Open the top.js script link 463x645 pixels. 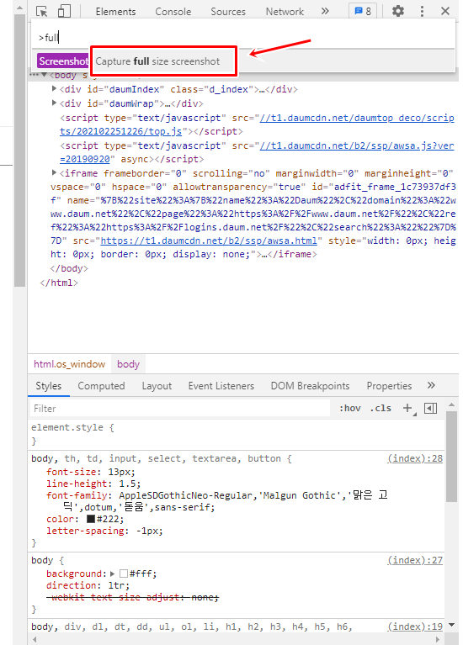tap(257, 124)
